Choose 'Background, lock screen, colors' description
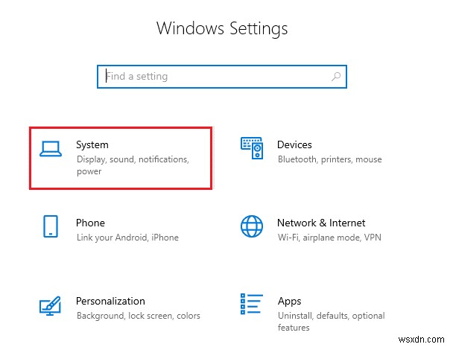Viewport: 453px width, 347px height. 138,316
